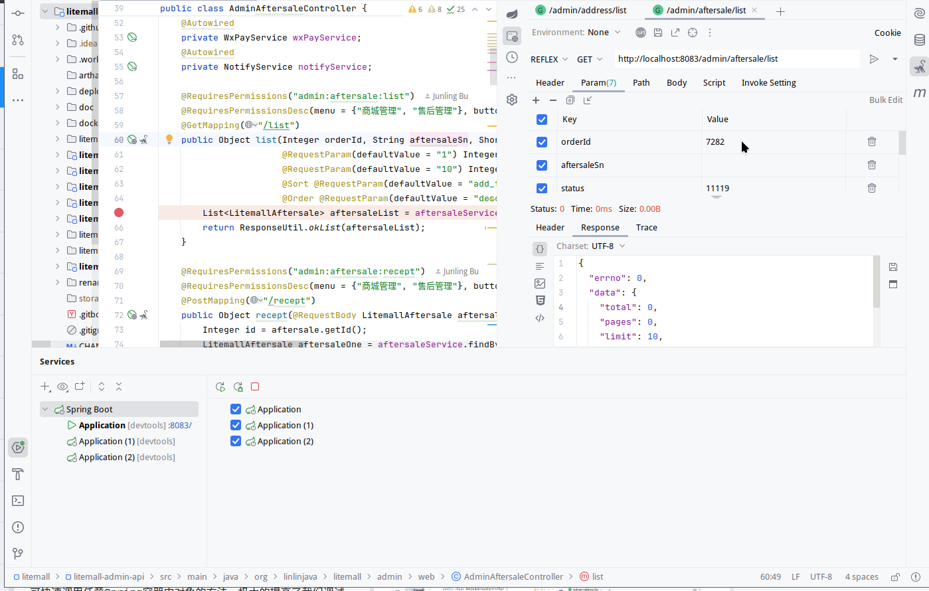The image size is (929, 591).
Task: Open Build hammer tool window icon
Action: click(18, 474)
